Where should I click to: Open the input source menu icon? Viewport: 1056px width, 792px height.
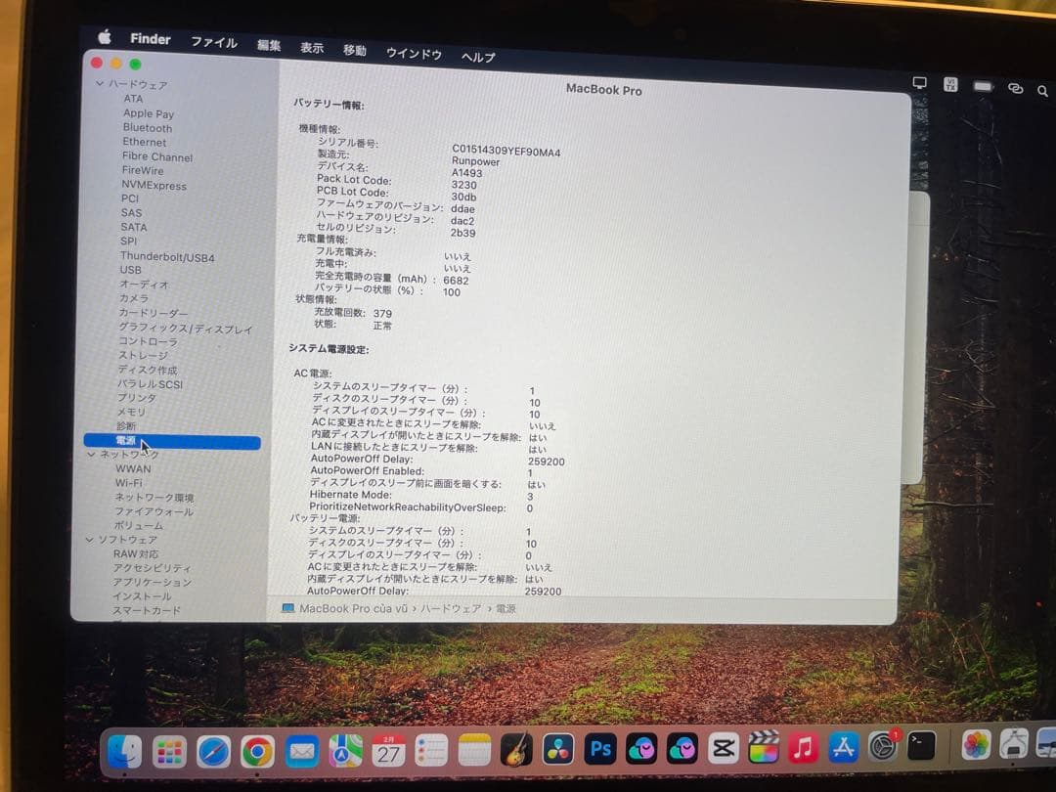pos(950,84)
